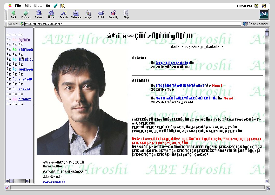275x195 pixels.
Task: Load Images via toolbar button
Action: pyautogui.click(x=89, y=14)
